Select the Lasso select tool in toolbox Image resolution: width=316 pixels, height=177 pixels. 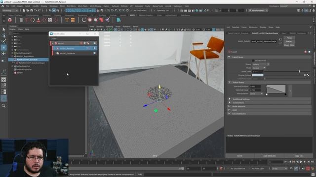click(4, 36)
